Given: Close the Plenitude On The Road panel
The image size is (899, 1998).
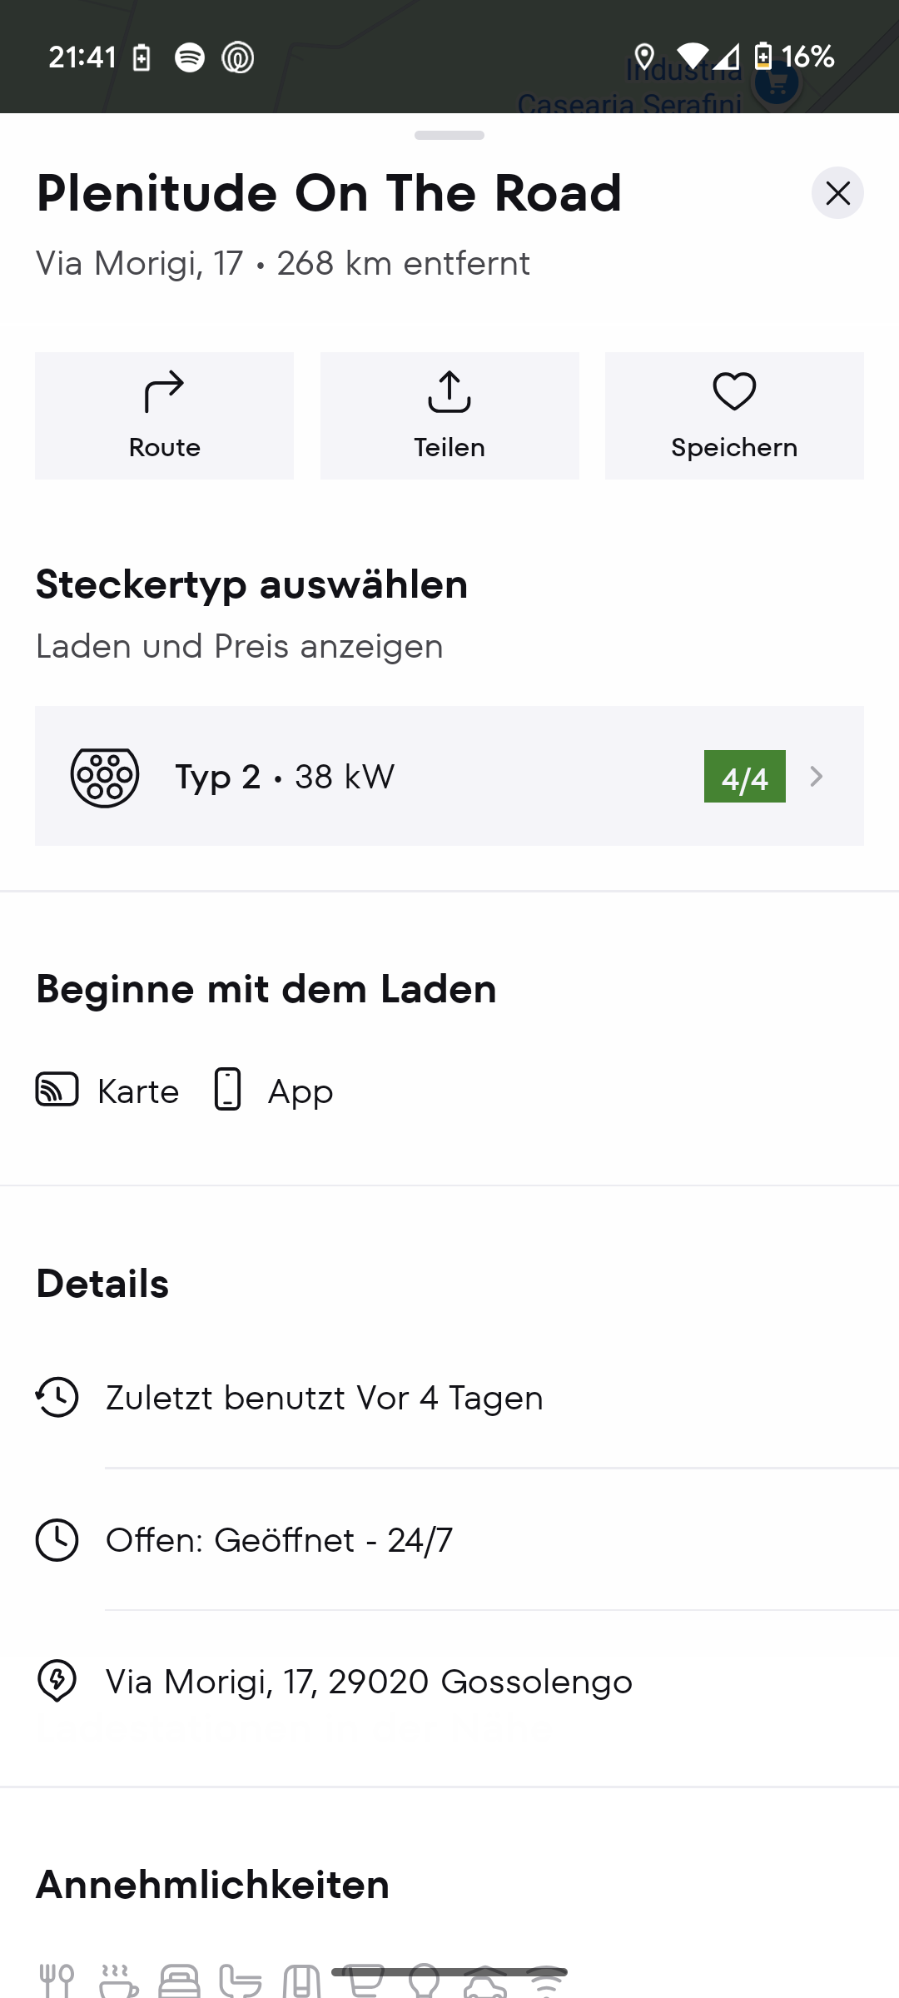Looking at the screenshot, I should pos(837,193).
